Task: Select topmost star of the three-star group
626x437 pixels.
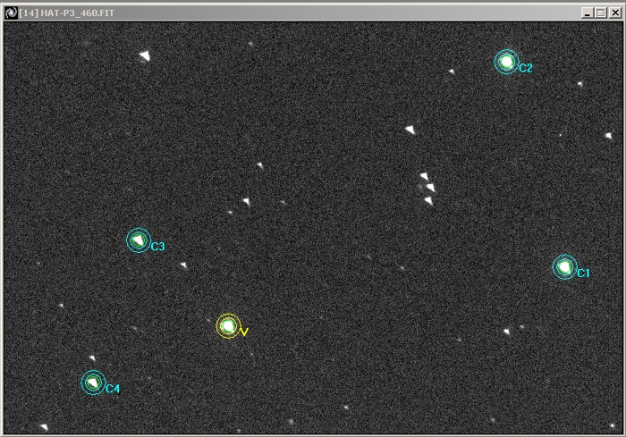Action: pos(424,176)
